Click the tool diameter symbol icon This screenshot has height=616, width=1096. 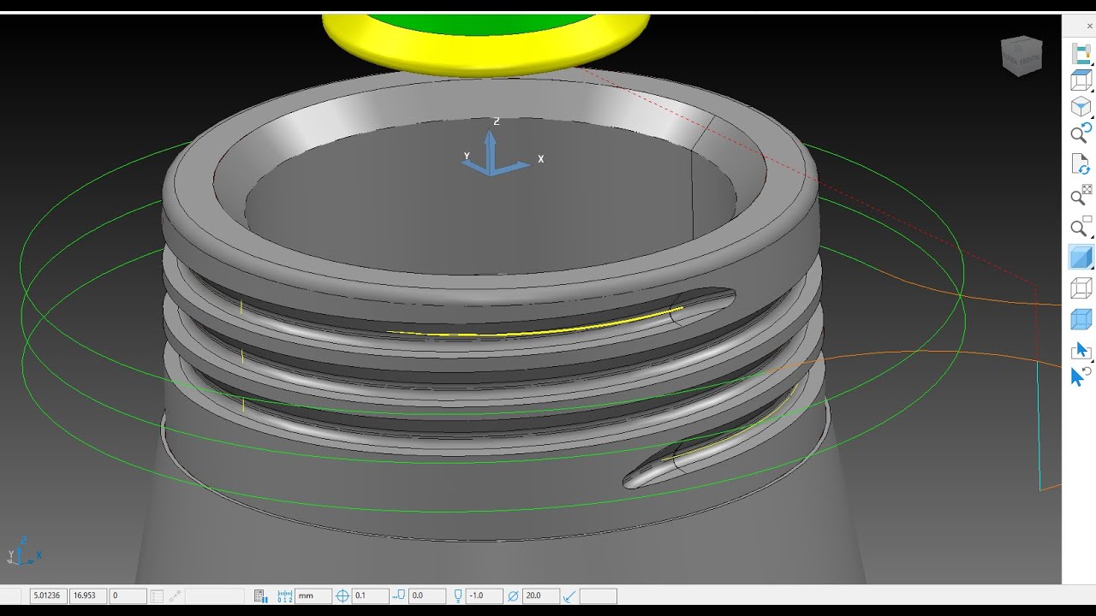tap(513, 595)
